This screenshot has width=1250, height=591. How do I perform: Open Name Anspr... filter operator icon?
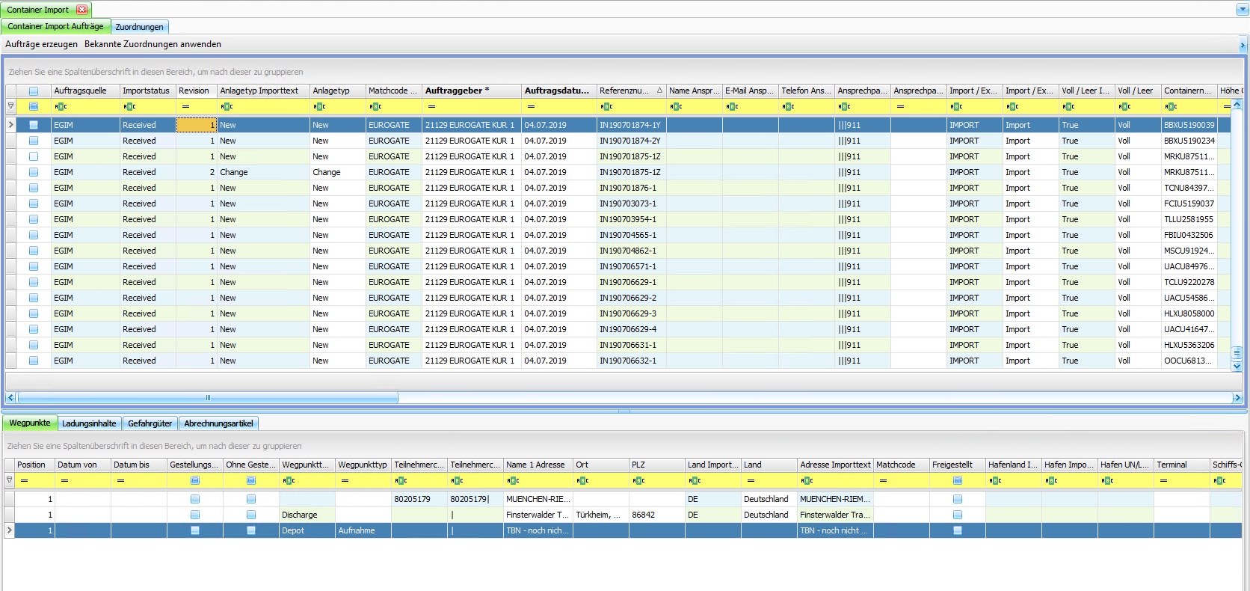pyautogui.click(x=676, y=106)
